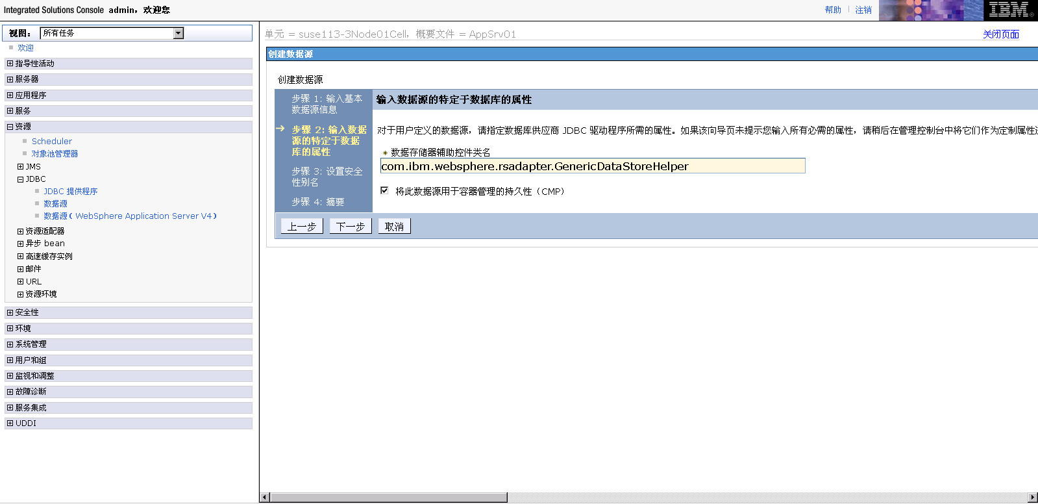Image resolution: width=1038 pixels, height=504 pixels.
Task: Click the 应用程序 section label
Action: [31, 95]
